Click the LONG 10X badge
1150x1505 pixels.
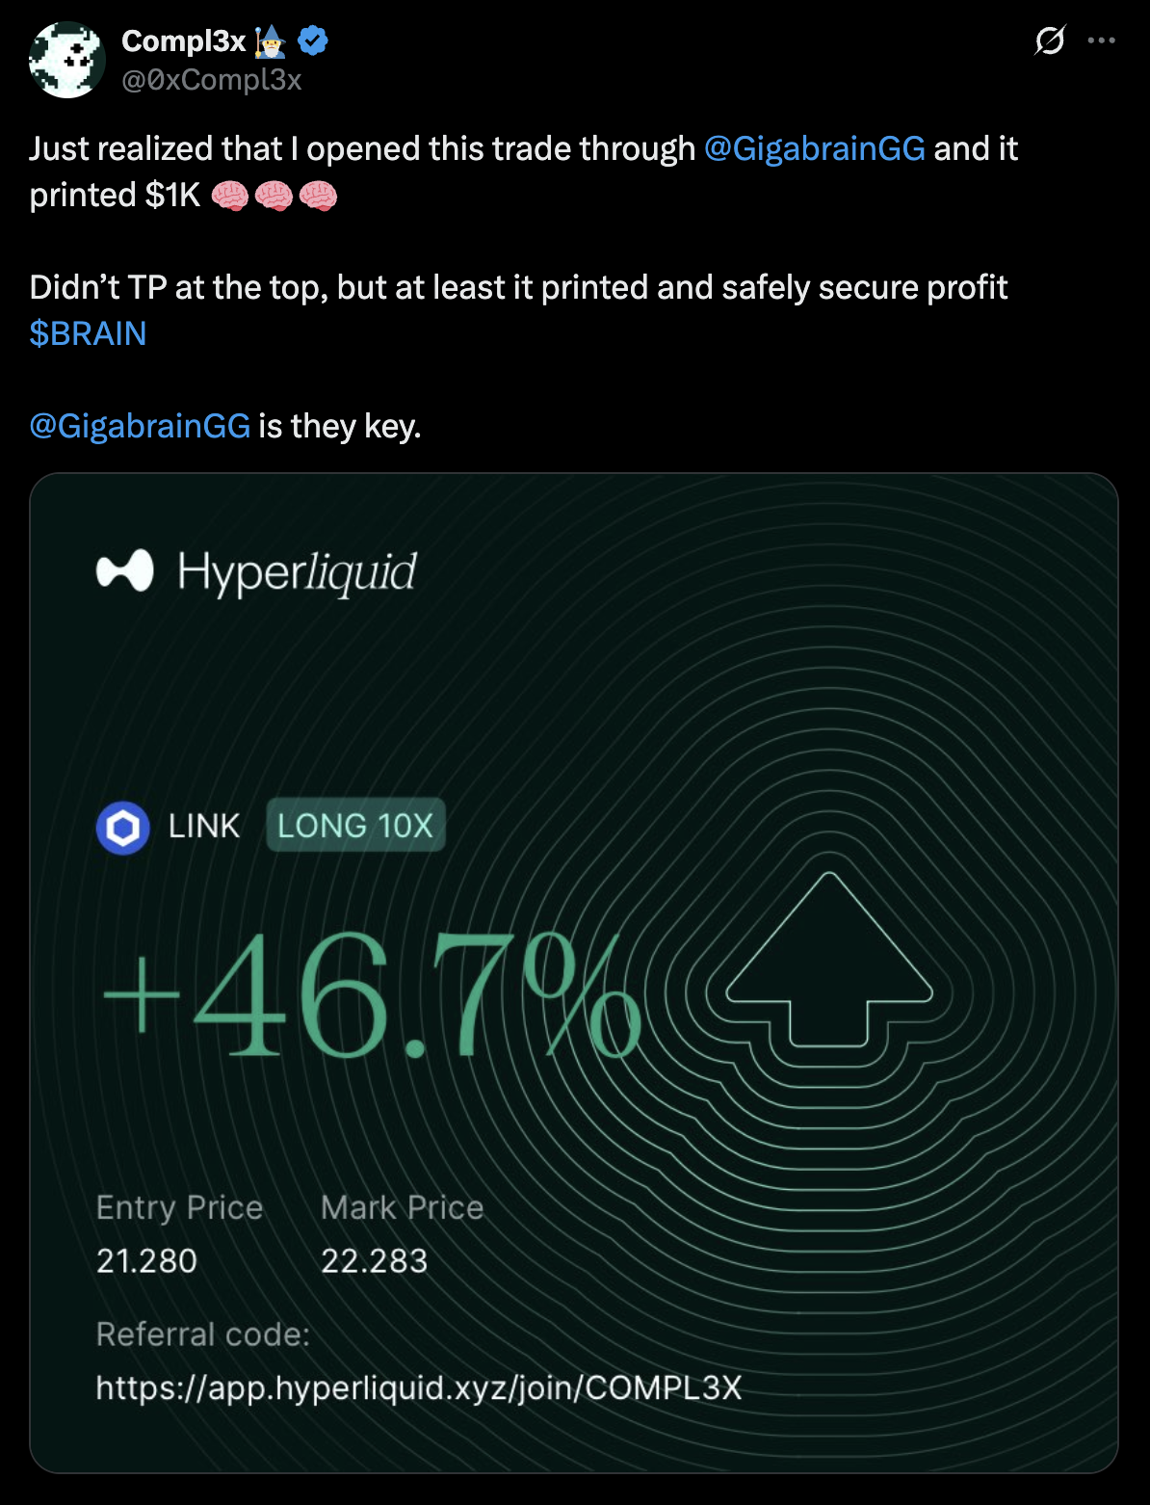pyautogui.click(x=355, y=825)
